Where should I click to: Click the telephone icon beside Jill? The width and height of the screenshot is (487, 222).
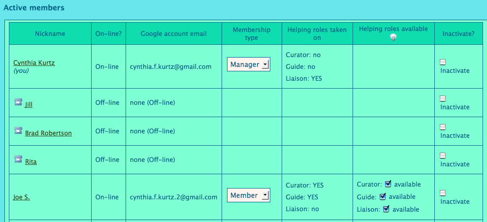point(18,102)
